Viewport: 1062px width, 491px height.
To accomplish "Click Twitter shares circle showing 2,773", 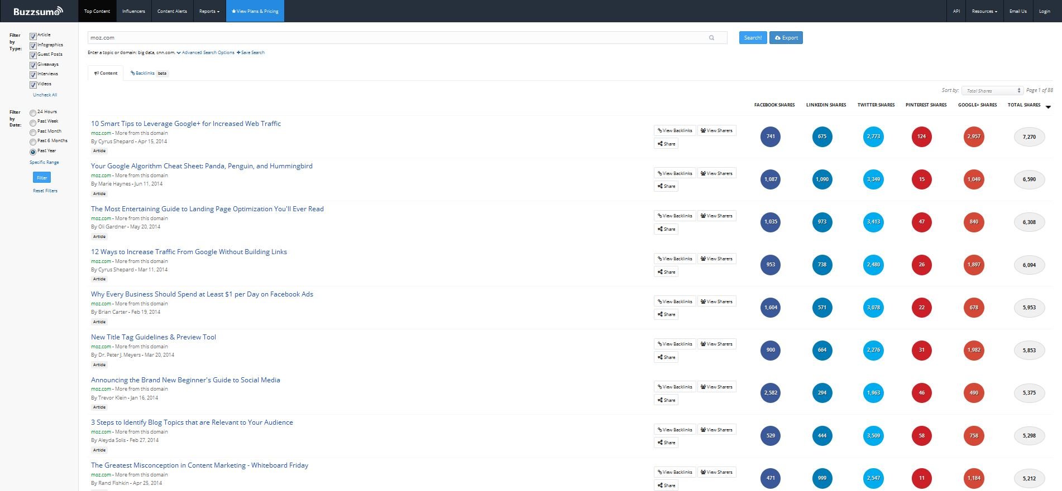I will coord(874,137).
